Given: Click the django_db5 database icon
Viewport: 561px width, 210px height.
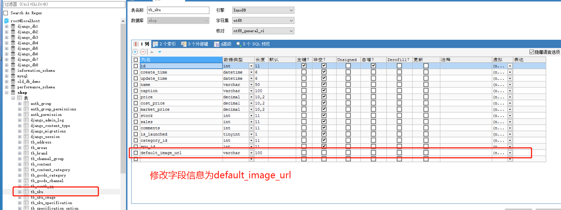Looking at the screenshot, I should [13, 48].
